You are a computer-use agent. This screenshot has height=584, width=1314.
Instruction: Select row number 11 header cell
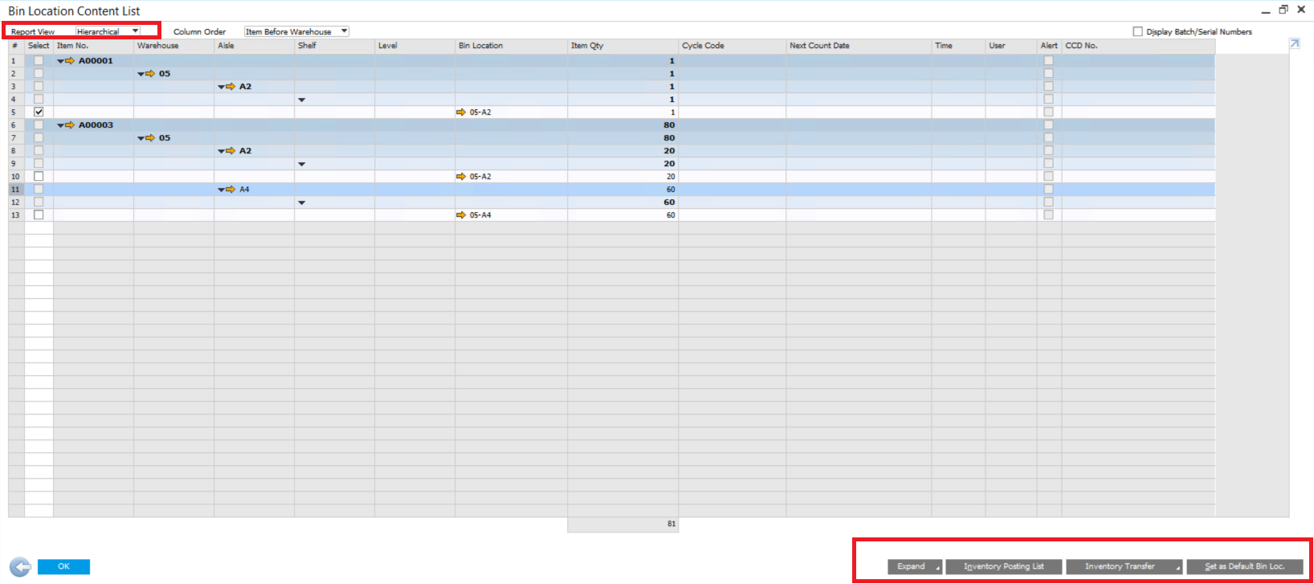pyautogui.click(x=16, y=190)
